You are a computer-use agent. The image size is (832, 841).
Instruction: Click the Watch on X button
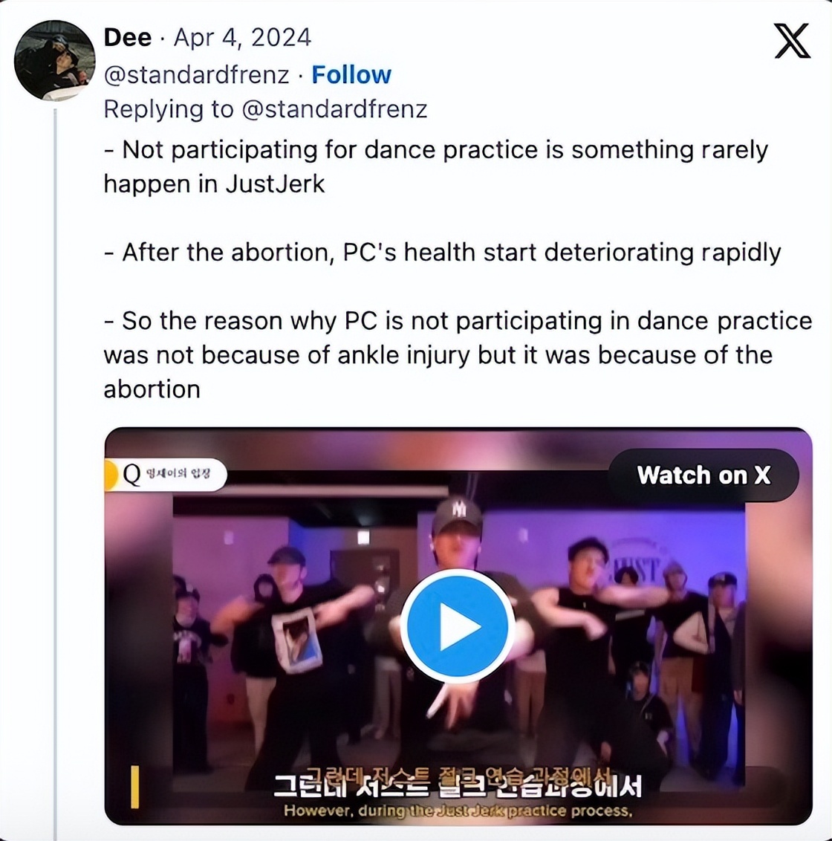click(703, 475)
